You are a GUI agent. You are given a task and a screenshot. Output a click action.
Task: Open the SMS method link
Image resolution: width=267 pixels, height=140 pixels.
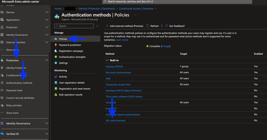click(108, 79)
